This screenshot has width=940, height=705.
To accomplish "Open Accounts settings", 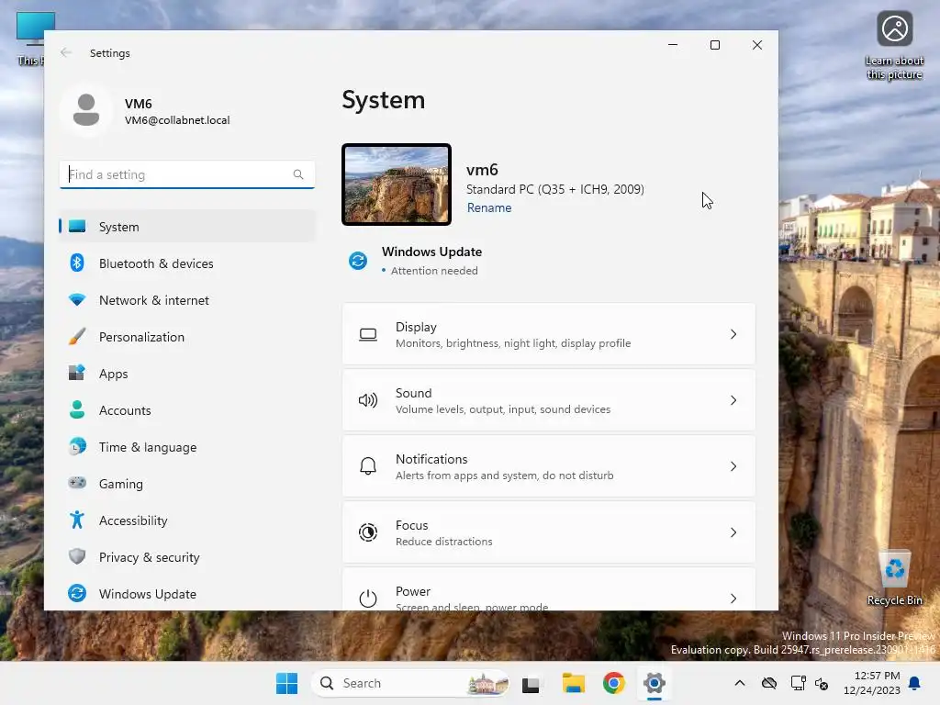I will coord(187,410).
